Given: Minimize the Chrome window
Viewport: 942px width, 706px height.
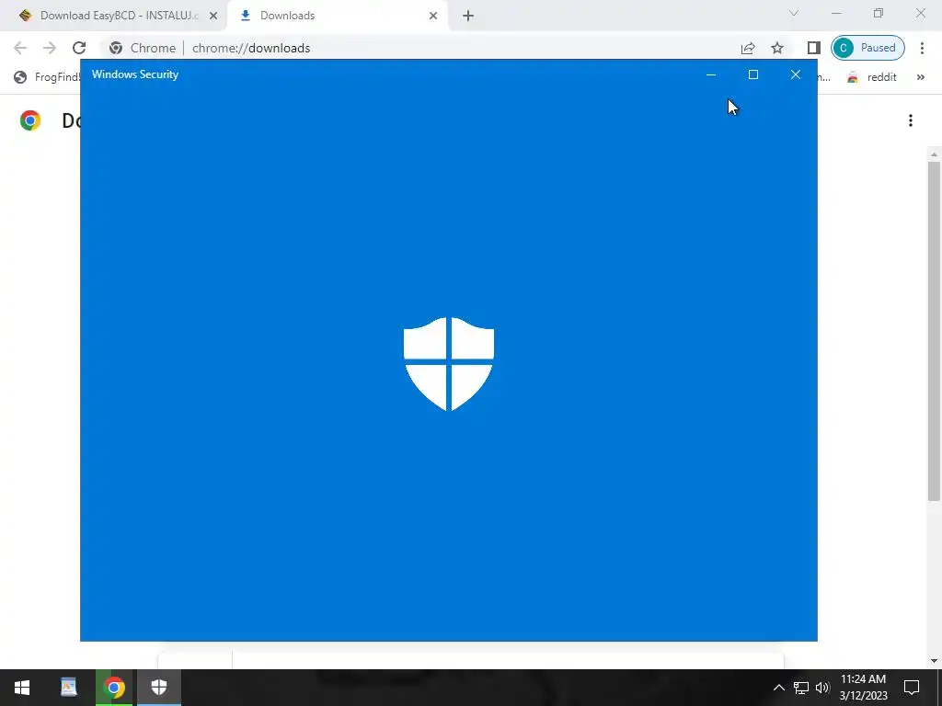Looking at the screenshot, I should tap(836, 13).
